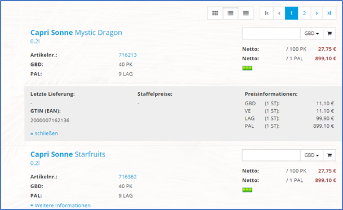
Task: Jump to first page arrow
Action: coord(266,13)
